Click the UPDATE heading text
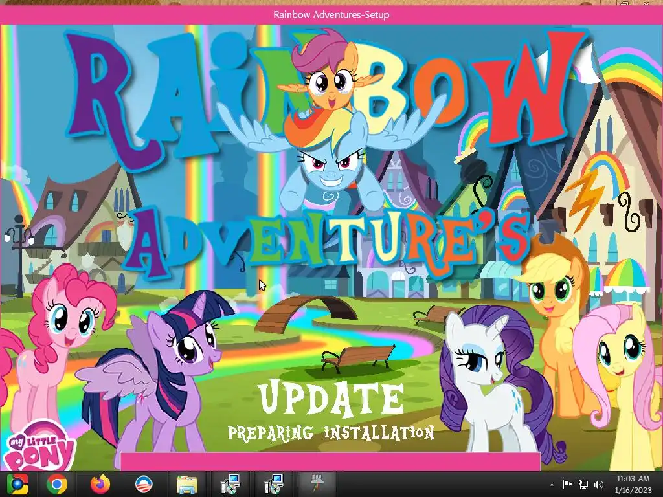663x497 pixels. click(331, 398)
